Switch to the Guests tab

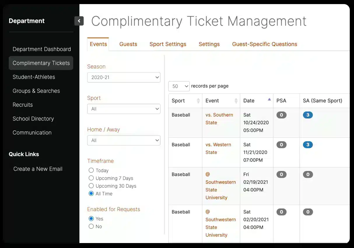click(x=128, y=44)
